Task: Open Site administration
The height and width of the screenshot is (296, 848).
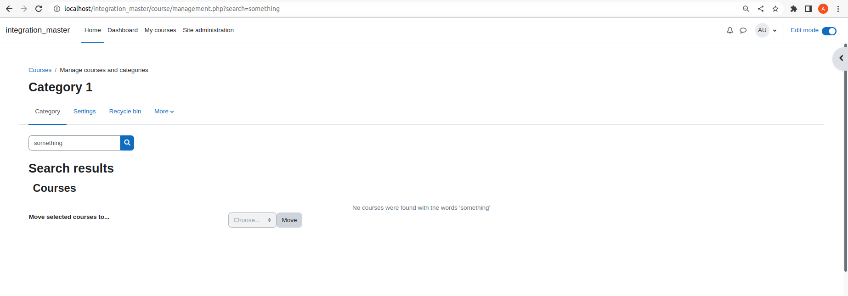Action: pos(209,30)
